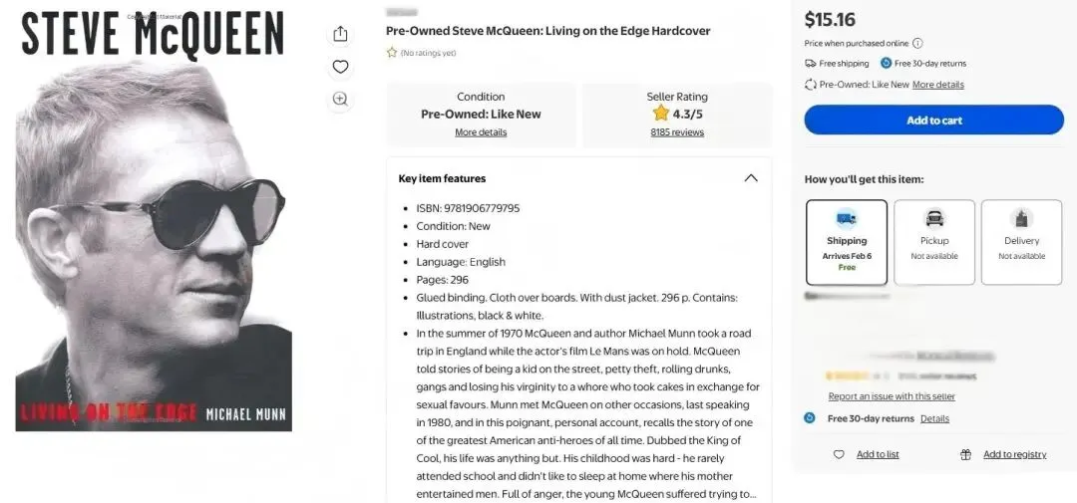Tap the heart icon to favorite this book
The image size is (1077, 503).
340,67
